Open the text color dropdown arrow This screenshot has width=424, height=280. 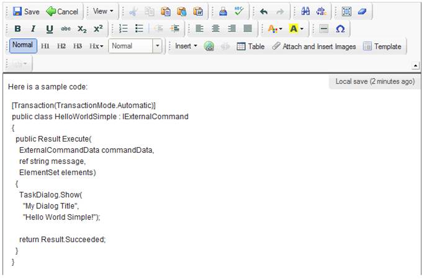(281, 29)
